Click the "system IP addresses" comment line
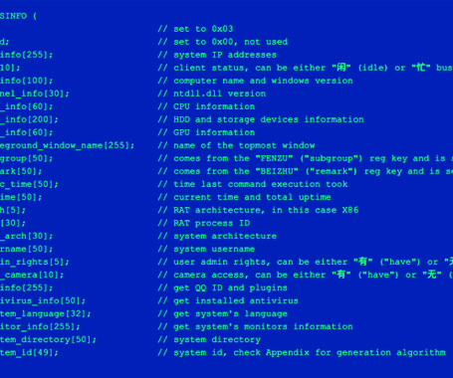 tap(217, 55)
